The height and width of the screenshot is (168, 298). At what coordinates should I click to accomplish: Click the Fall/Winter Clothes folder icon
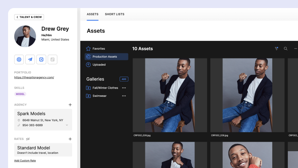click(x=88, y=88)
